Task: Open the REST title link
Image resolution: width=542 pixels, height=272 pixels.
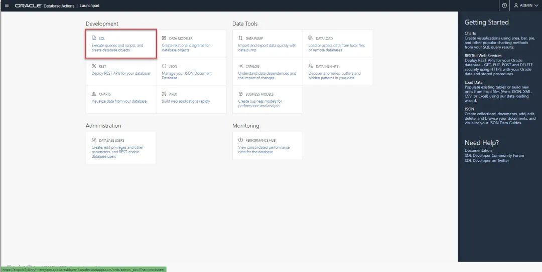Action: (x=102, y=66)
